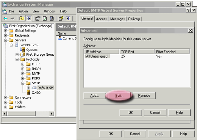This screenshot has width=197, height=140.
Task: Click the Filter Enabled column header
Action: pos(172,52)
